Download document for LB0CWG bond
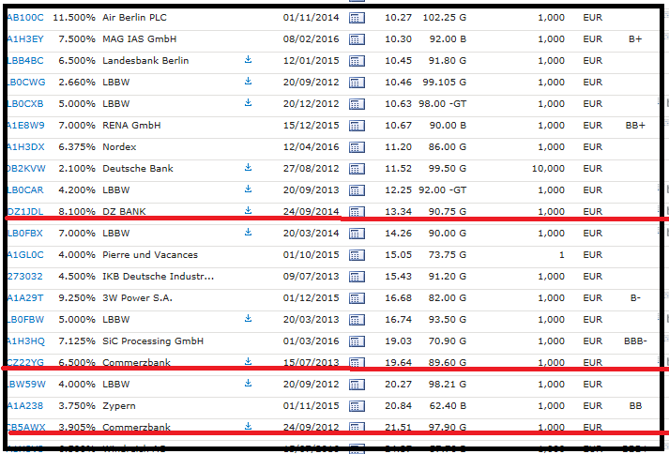 click(x=248, y=81)
